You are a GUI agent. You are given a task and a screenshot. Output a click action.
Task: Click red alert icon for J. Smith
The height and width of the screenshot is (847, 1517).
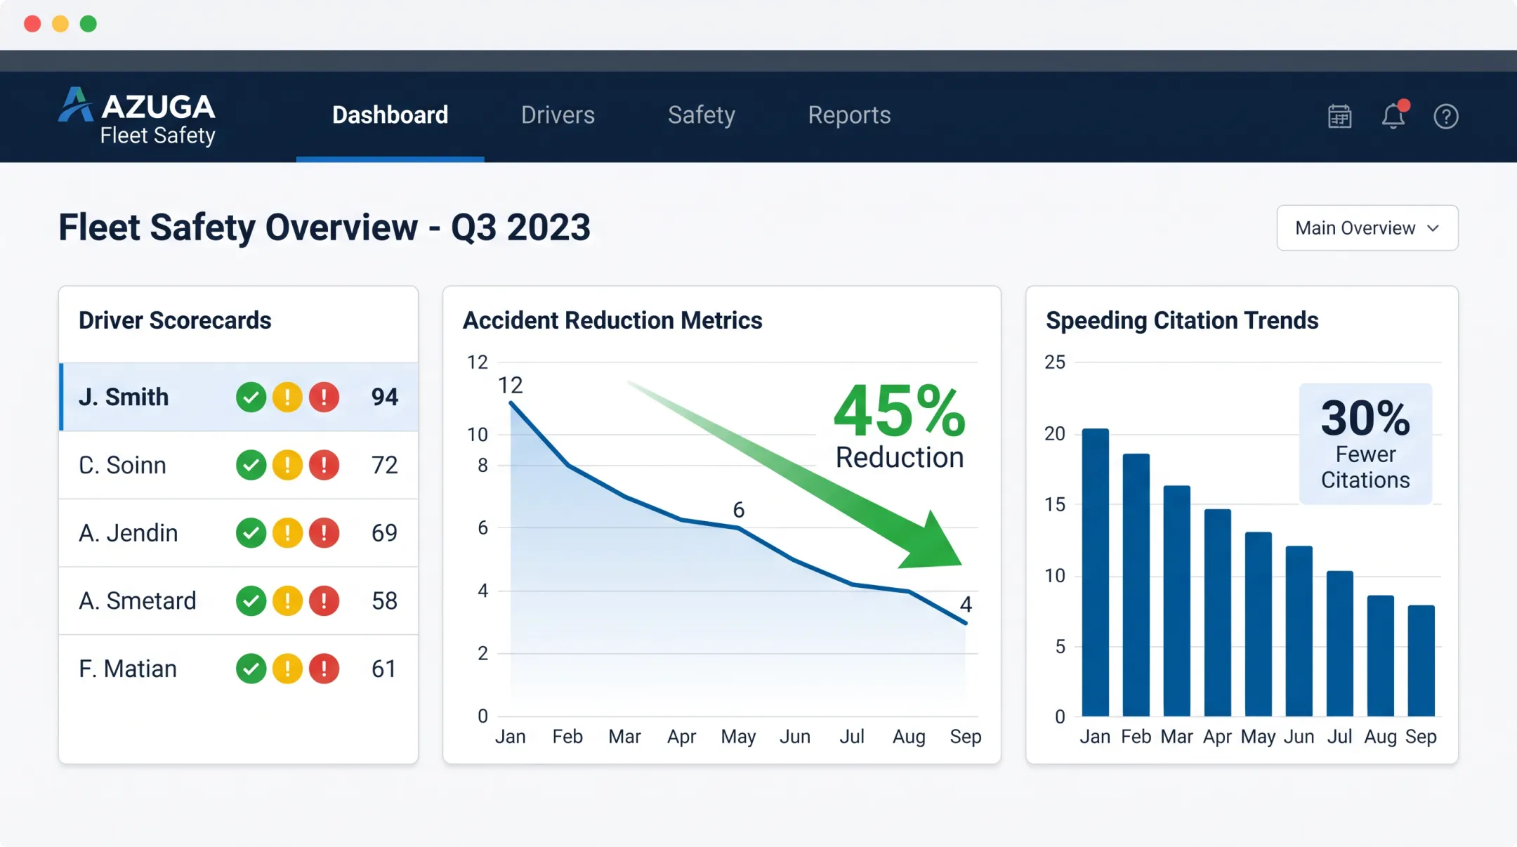(x=324, y=397)
